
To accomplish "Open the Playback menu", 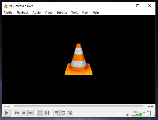I will 22,13.
